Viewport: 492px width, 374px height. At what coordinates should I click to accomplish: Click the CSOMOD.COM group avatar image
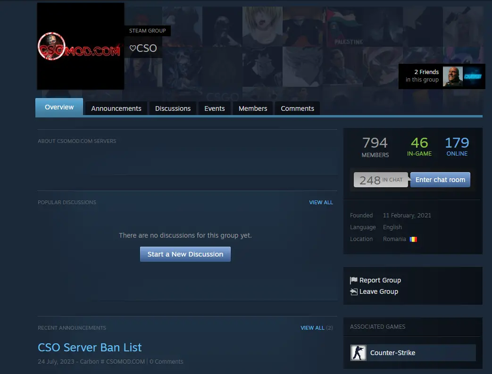coord(80,46)
